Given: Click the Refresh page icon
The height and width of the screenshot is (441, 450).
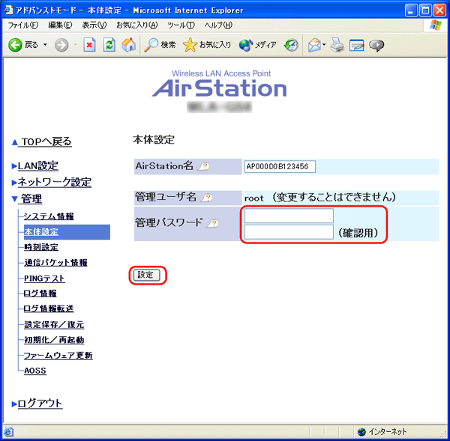Looking at the screenshot, I should click(x=109, y=45).
